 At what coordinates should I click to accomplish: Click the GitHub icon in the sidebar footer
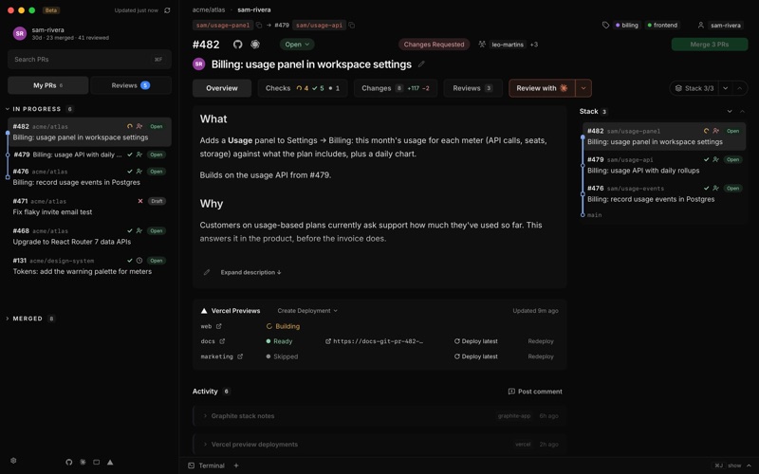[68, 463]
